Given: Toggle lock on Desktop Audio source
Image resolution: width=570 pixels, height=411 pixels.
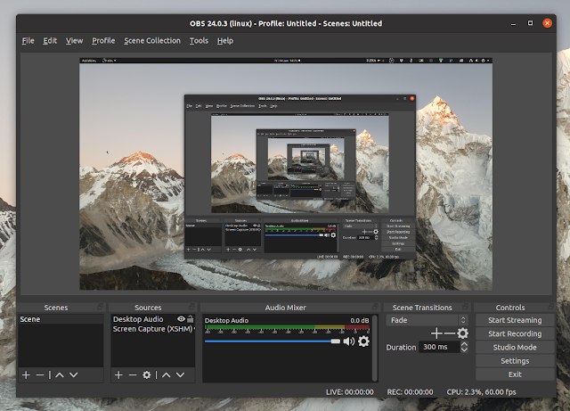Looking at the screenshot, I should coord(190,319).
